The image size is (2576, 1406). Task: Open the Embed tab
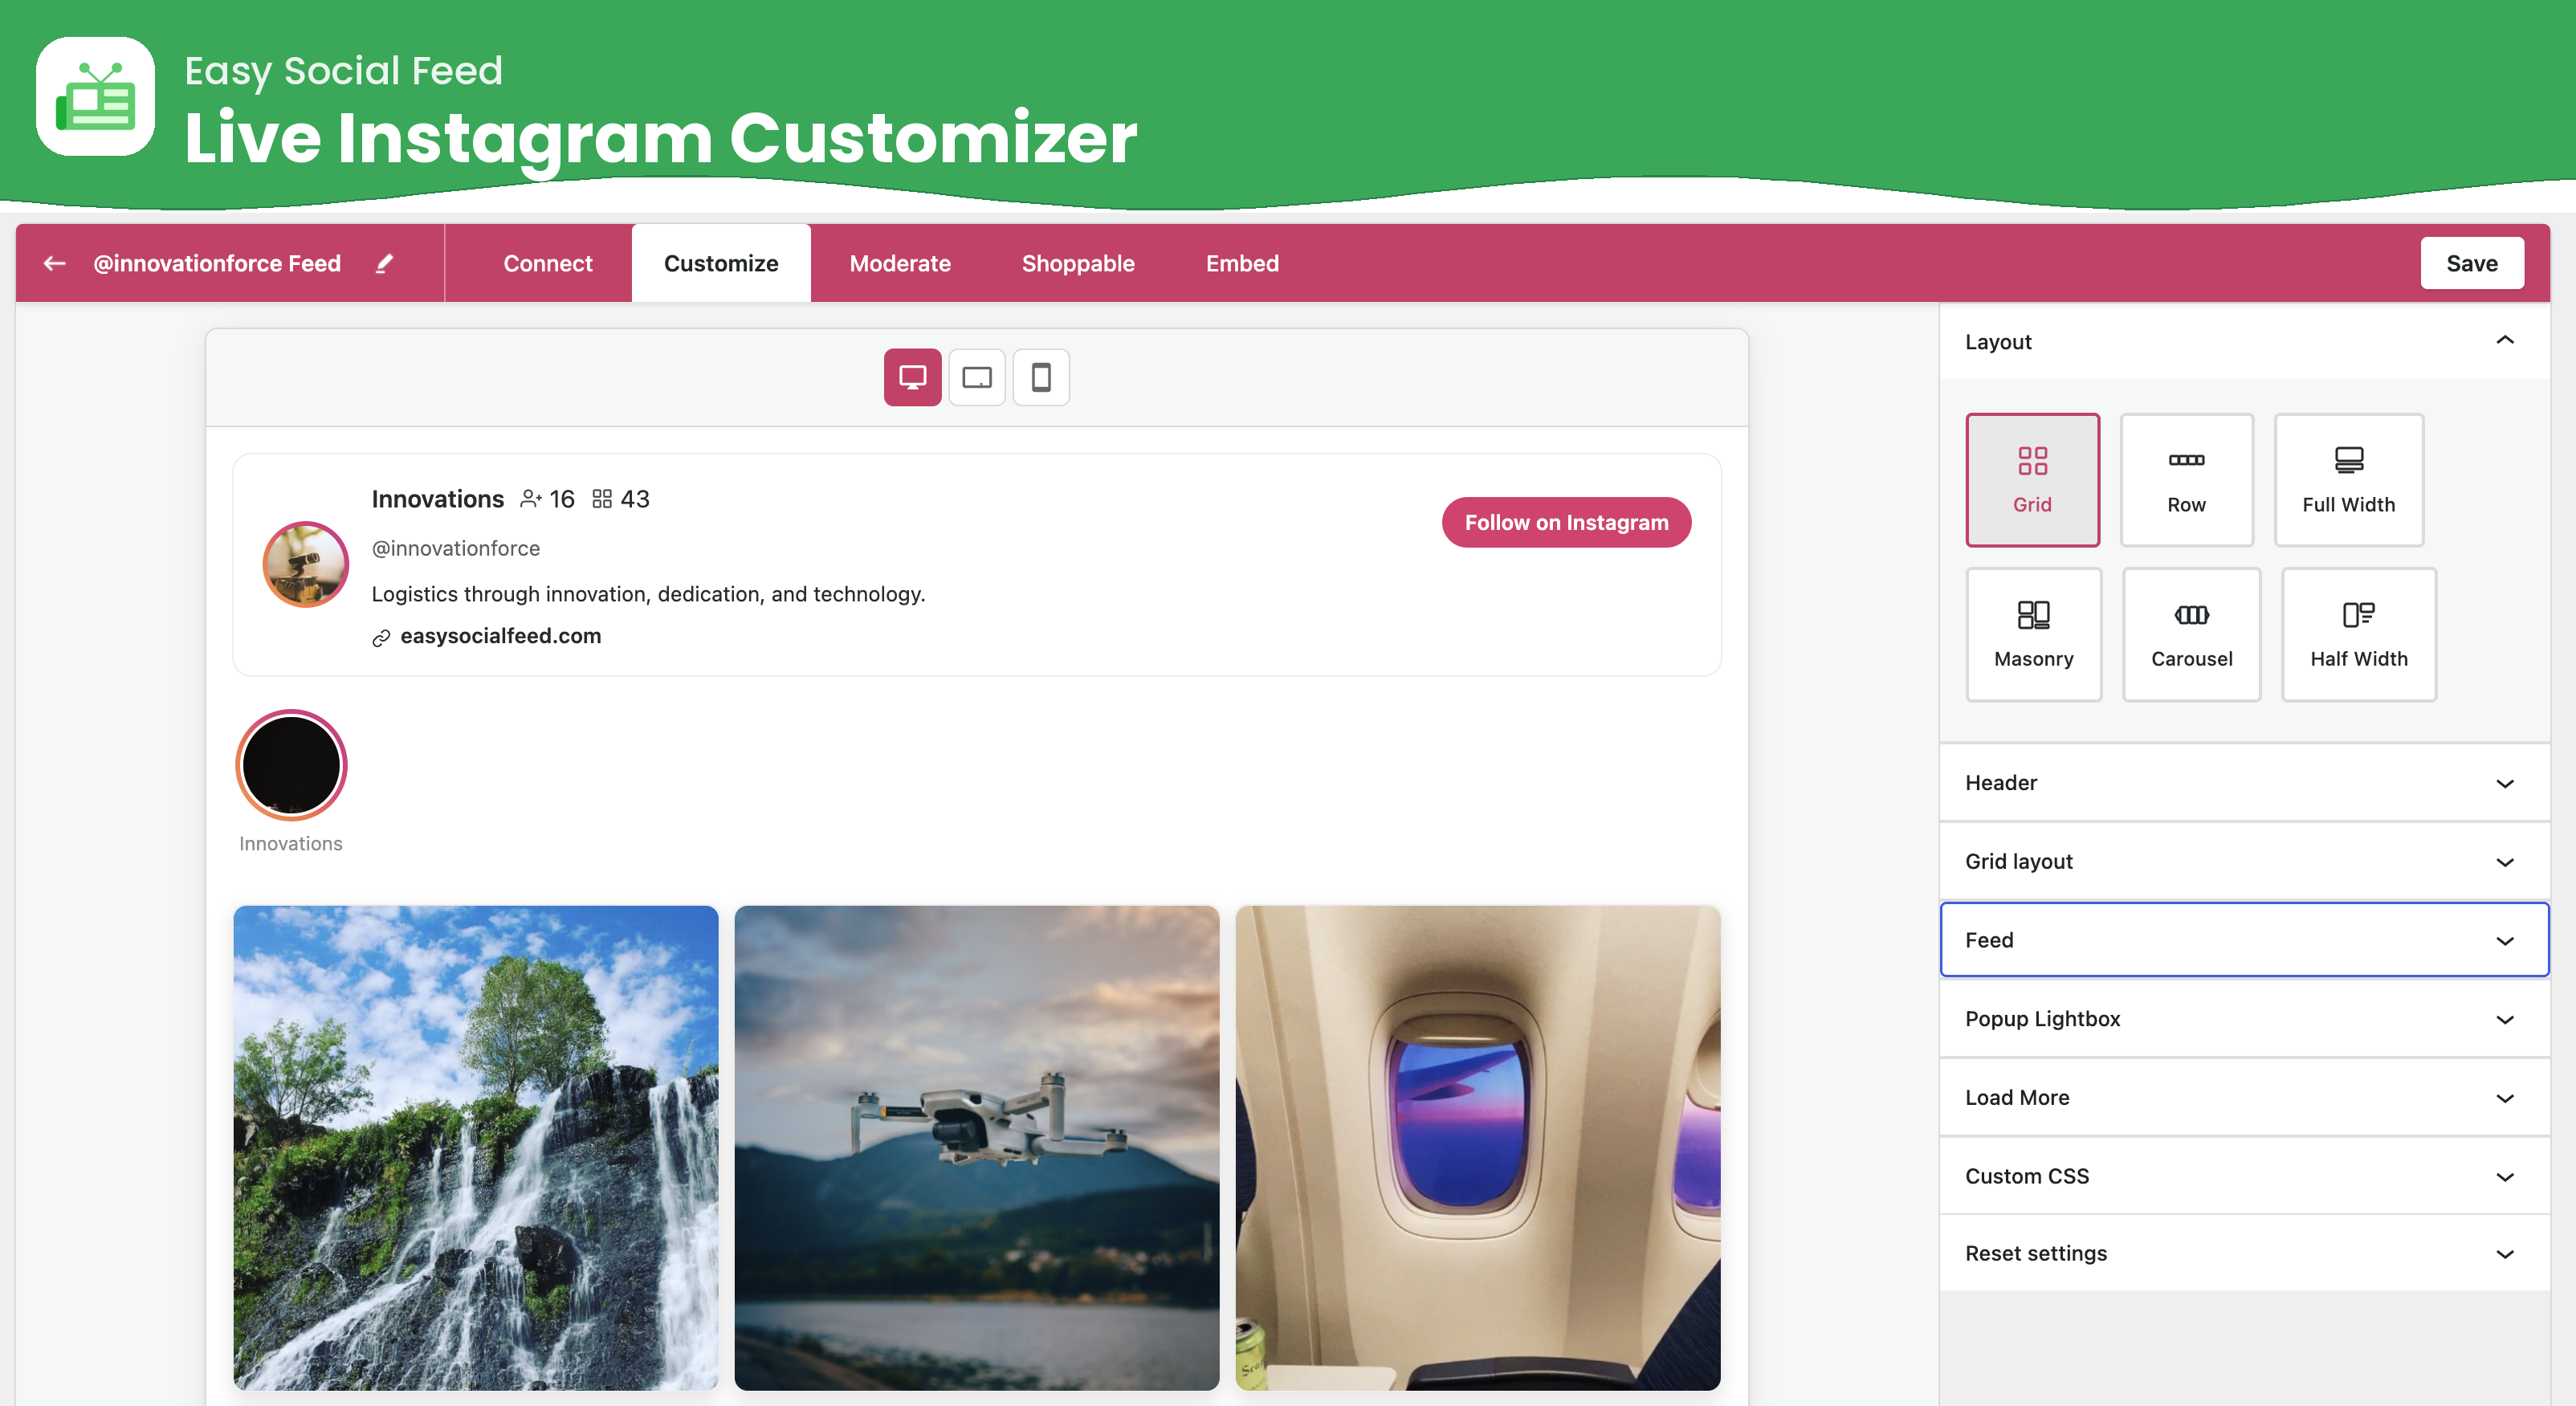pos(1242,263)
